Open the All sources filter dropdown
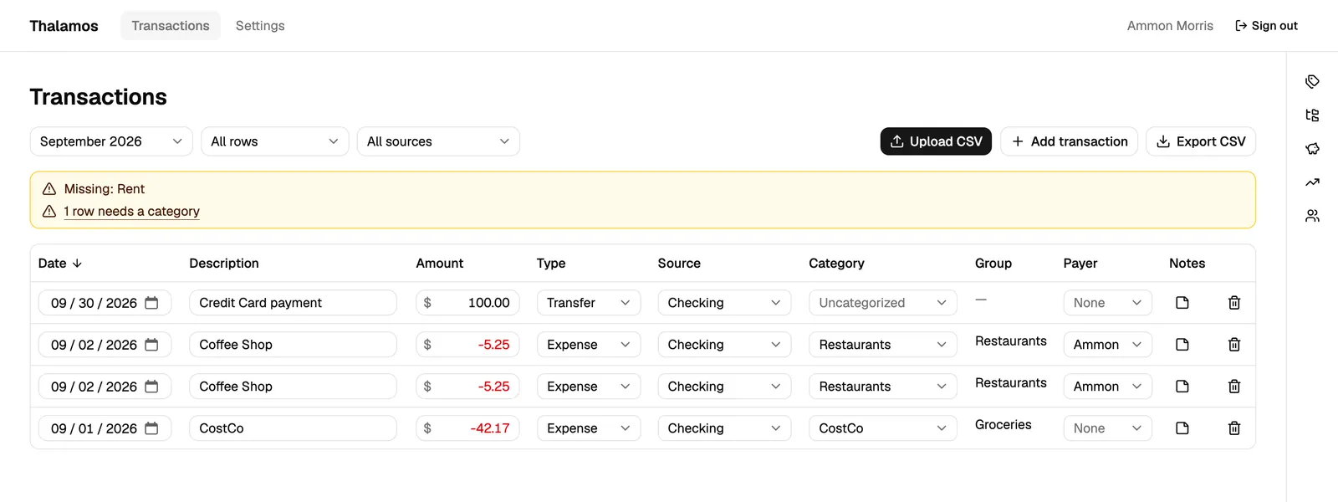 pos(438,141)
